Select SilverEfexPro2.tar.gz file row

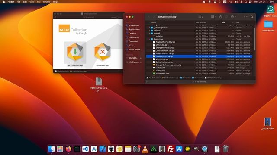click(x=199, y=53)
